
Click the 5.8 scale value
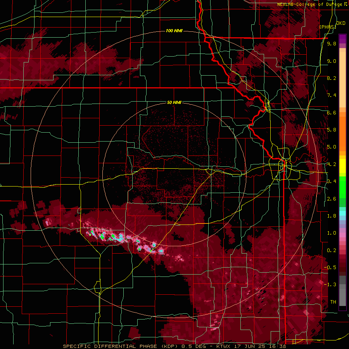(x=332, y=130)
